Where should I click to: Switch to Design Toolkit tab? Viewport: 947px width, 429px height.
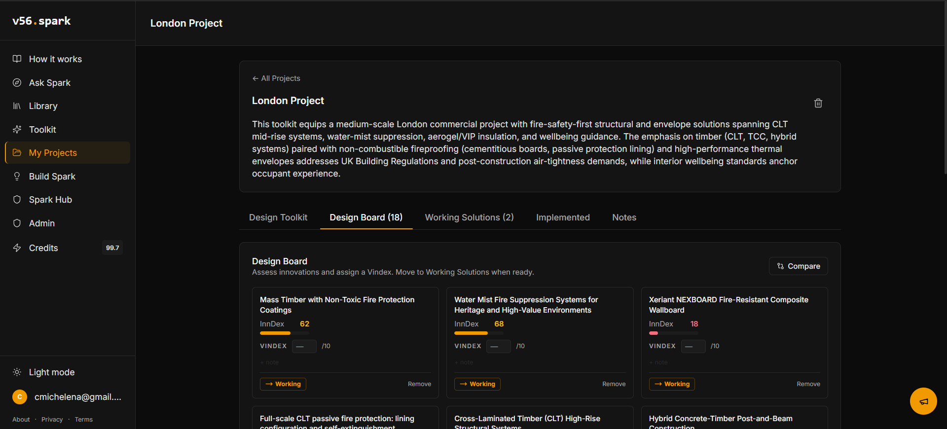click(x=278, y=217)
